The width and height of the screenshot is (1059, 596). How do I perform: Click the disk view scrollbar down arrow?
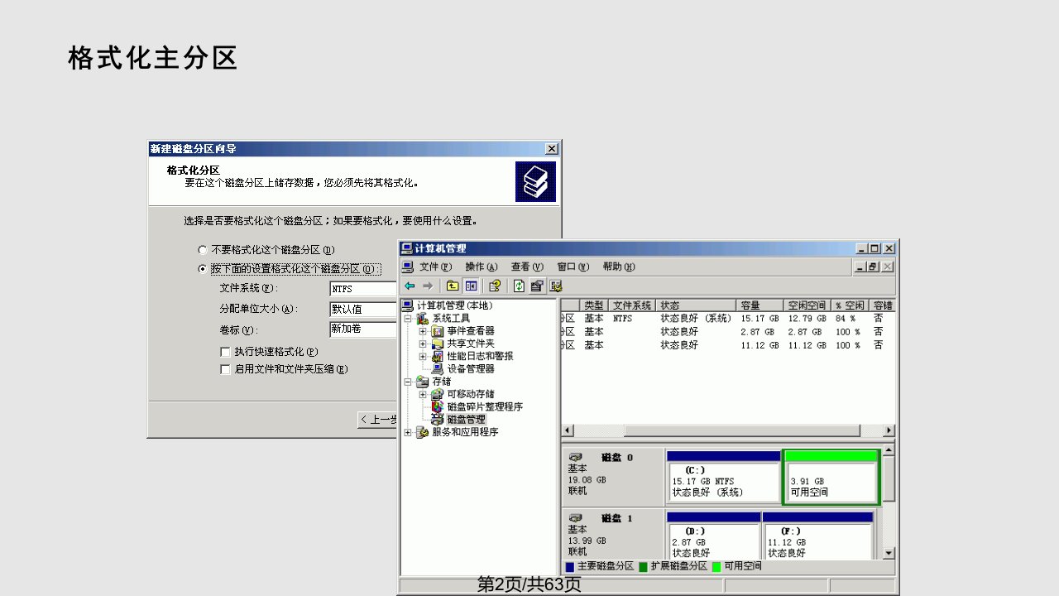click(x=889, y=552)
